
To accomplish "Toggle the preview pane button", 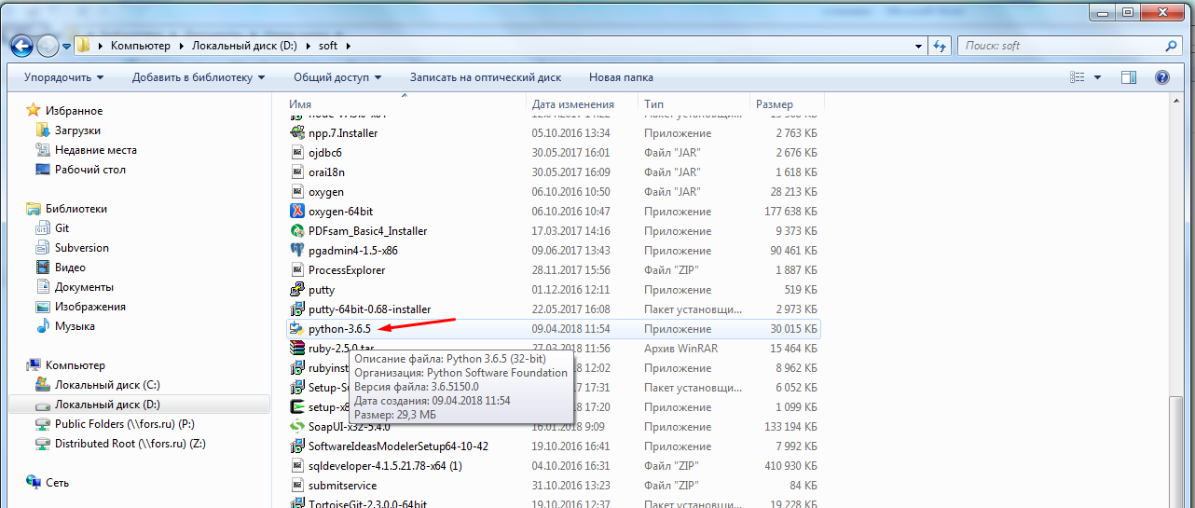I will point(1129,77).
